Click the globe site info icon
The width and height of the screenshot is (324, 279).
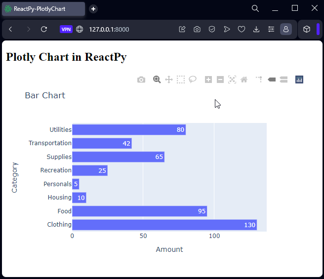point(80,29)
